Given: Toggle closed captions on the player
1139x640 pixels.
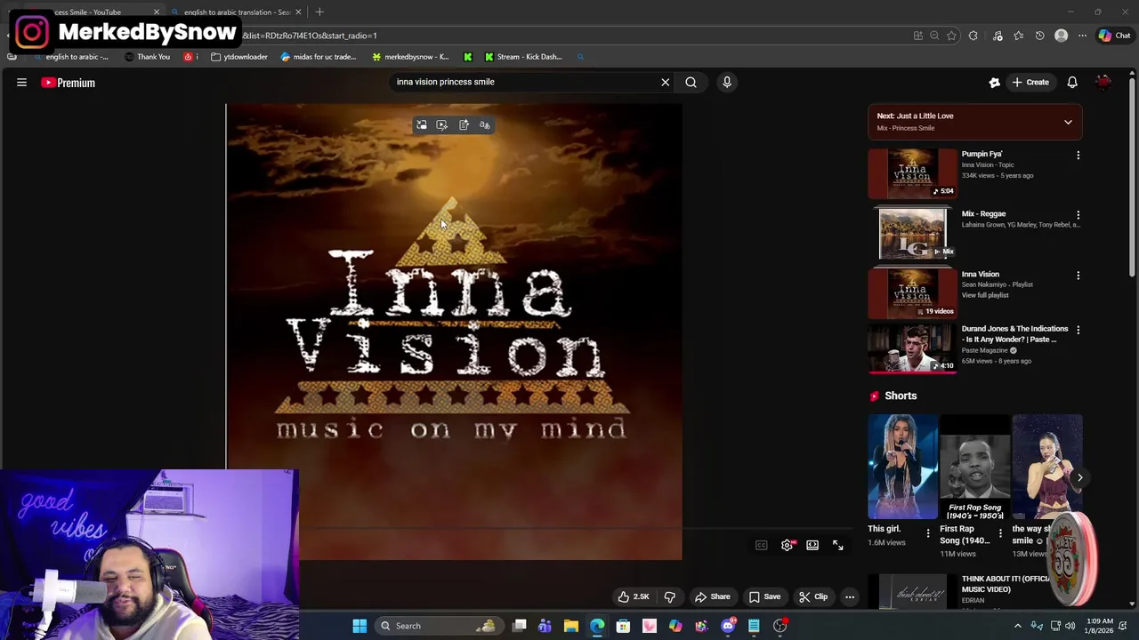Looking at the screenshot, I should (762, 545).
